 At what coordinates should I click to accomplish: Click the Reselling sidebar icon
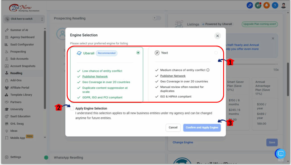pos(7,73)
